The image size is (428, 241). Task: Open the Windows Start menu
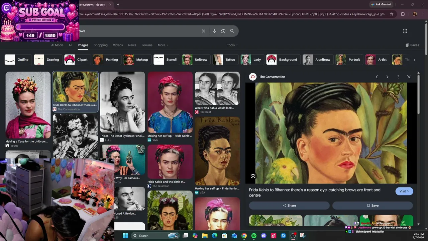tap(125, 236)
